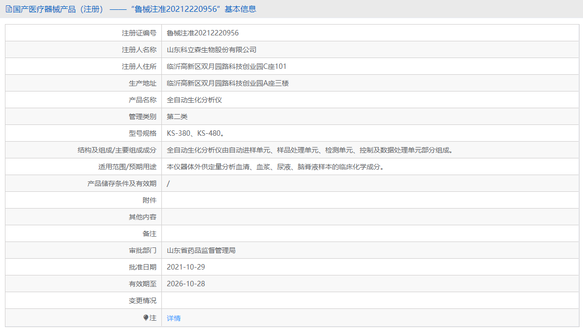Click the 注册人名称 label
Screen dimensions: 583x332
[139, 50]
